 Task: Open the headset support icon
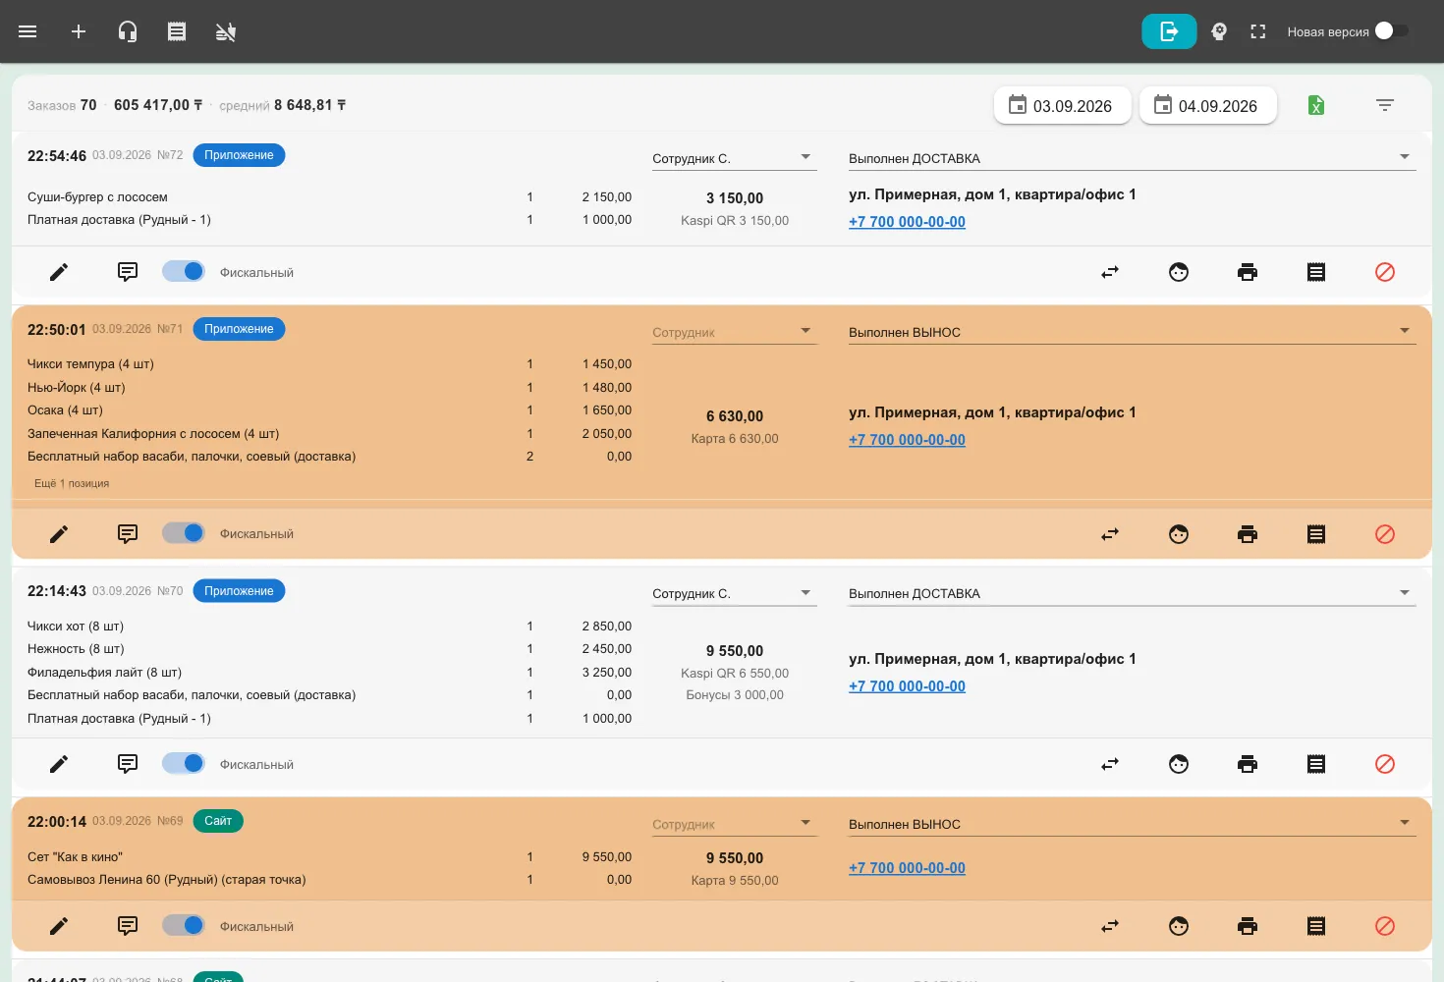click(x=128, y=31)
